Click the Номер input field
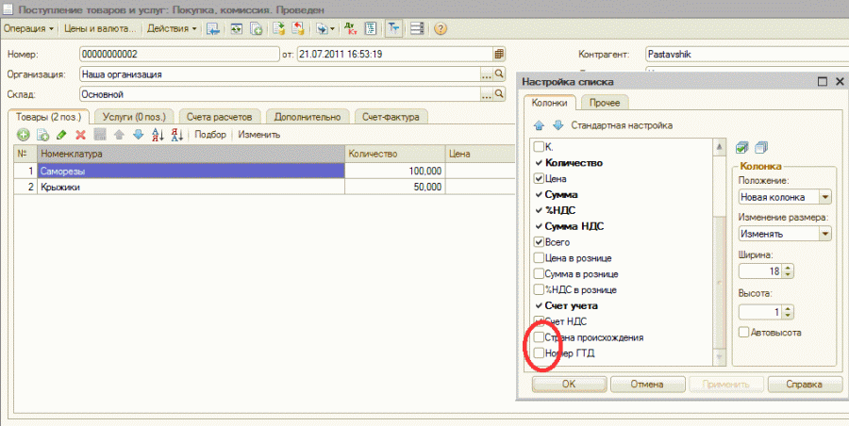This screenshot has width=849, height=426. (179, 54)
